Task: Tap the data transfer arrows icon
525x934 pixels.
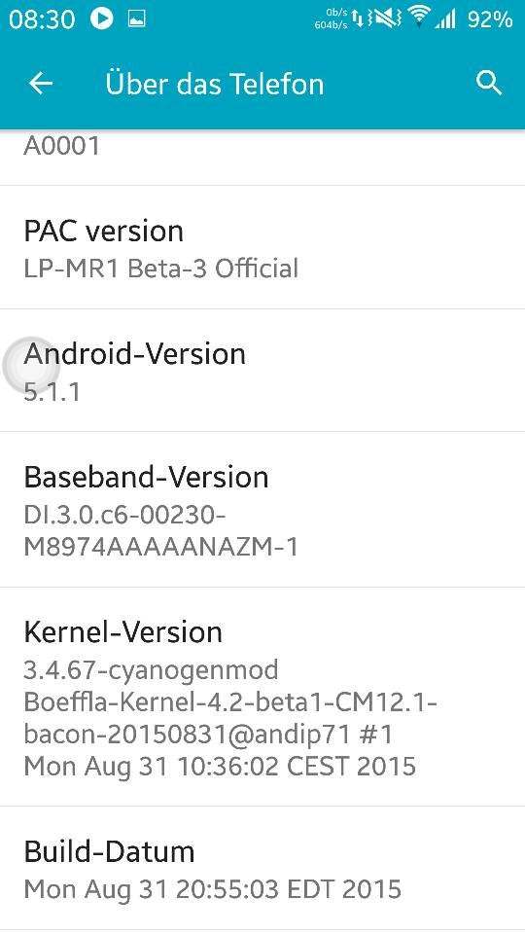Action: point(359,19)
